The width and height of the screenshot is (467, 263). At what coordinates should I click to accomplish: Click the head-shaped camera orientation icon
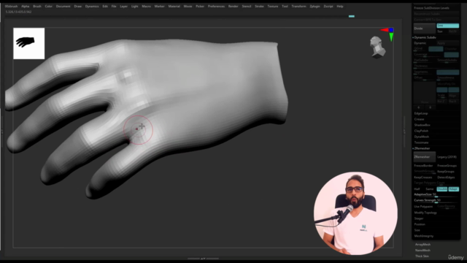point(377,47)
